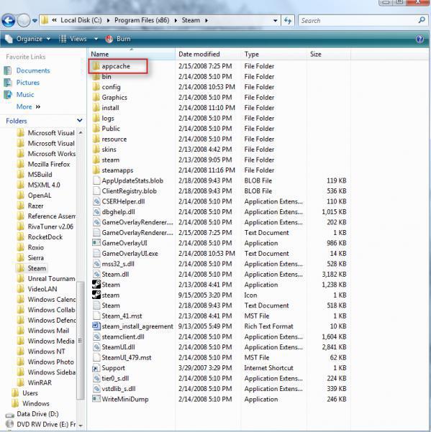Select the Steam.dll file icon
The height and width of the screenshot is (432, 431).
tap(96, 274)
